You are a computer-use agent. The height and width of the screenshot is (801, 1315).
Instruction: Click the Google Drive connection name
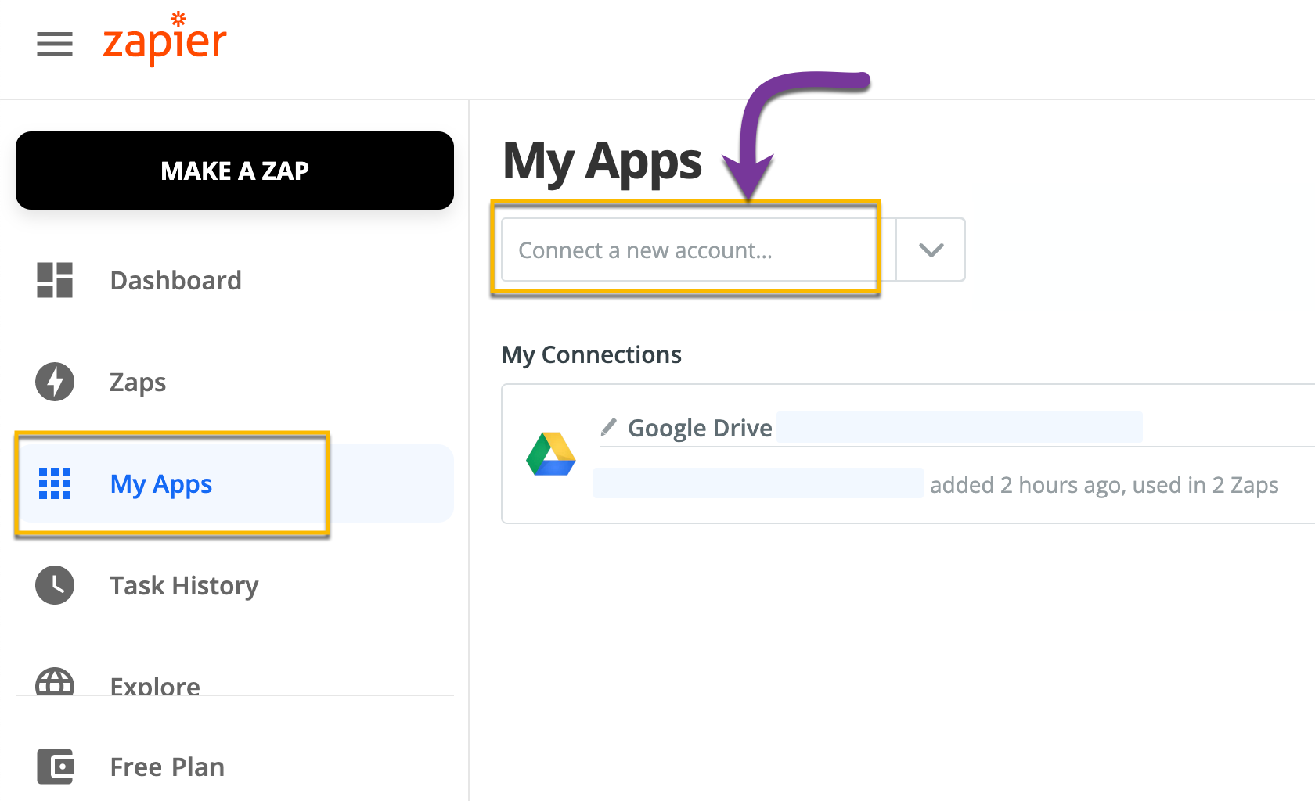[700, 428]
